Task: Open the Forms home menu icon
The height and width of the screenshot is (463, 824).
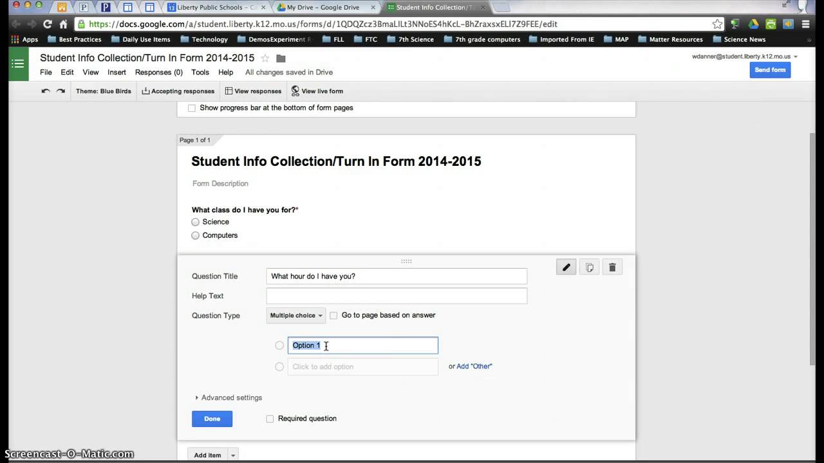Action: coord(18,64)
